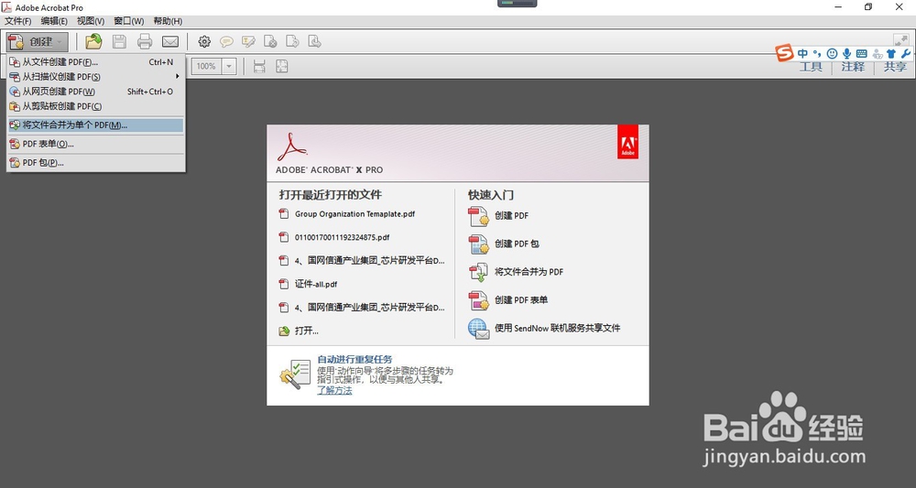This screenshot has height=488, width=916.
Task: Open the 窗口(W) menu
Action: pyautogui.click(x=128, y=21)
